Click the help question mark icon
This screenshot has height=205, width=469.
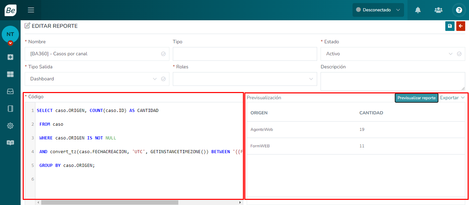(459, 10)
